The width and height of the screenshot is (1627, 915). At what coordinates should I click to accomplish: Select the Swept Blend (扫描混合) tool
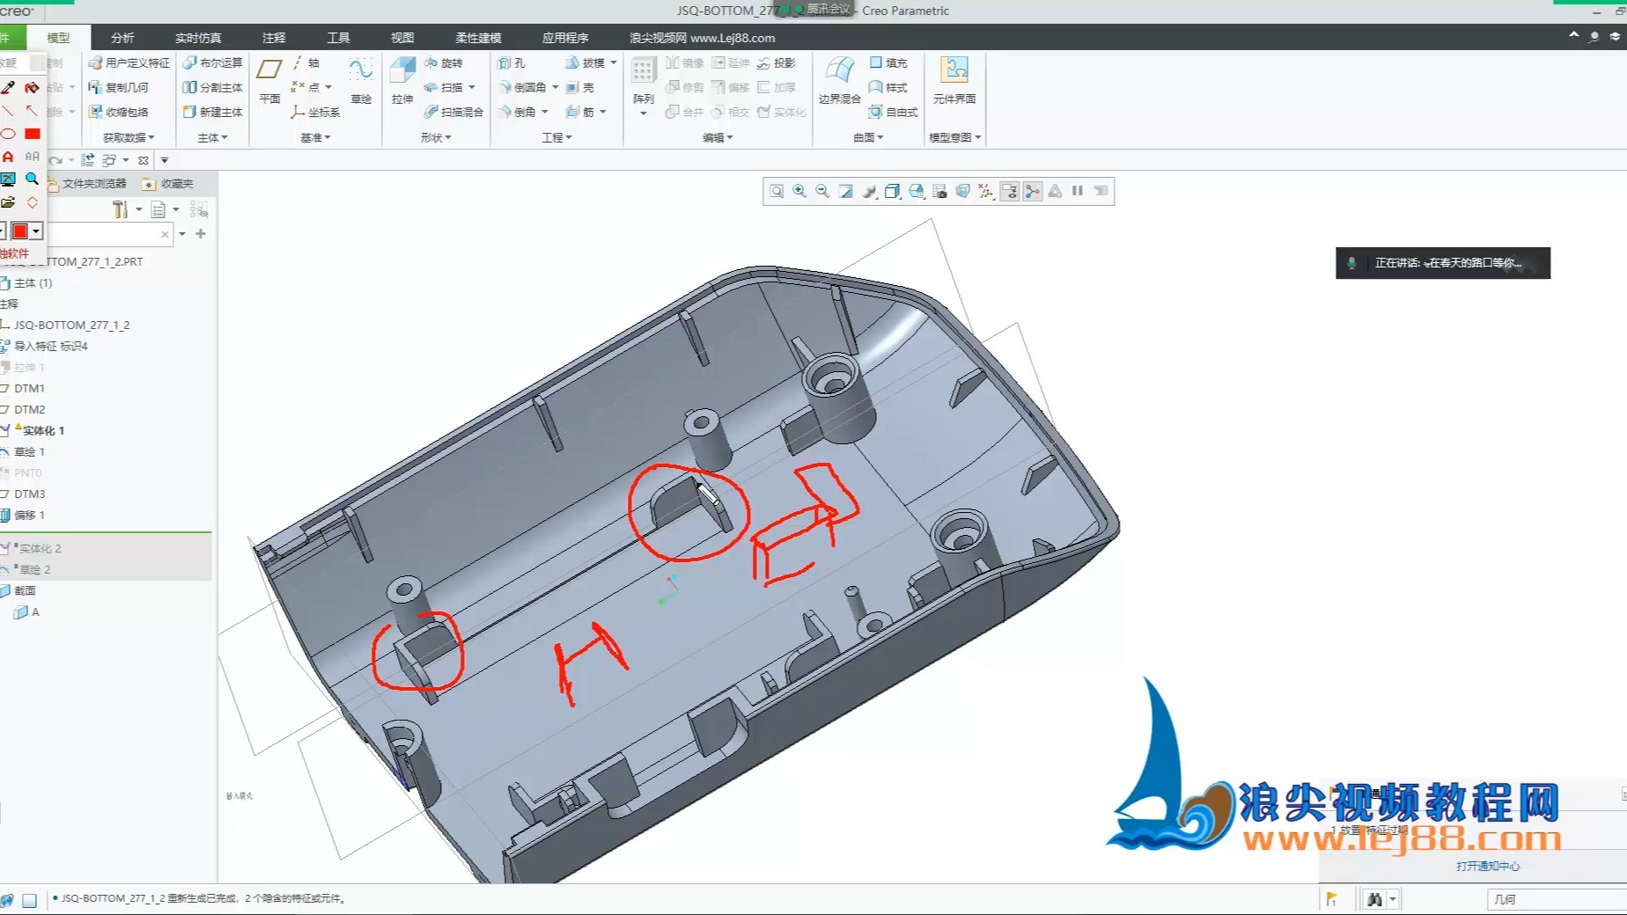[x=453, y=112]
